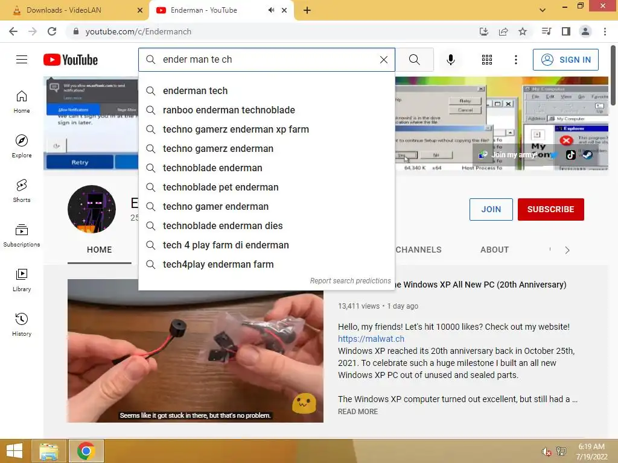
Task: Open Subscriptions in the sidebar
Action: 22,236
